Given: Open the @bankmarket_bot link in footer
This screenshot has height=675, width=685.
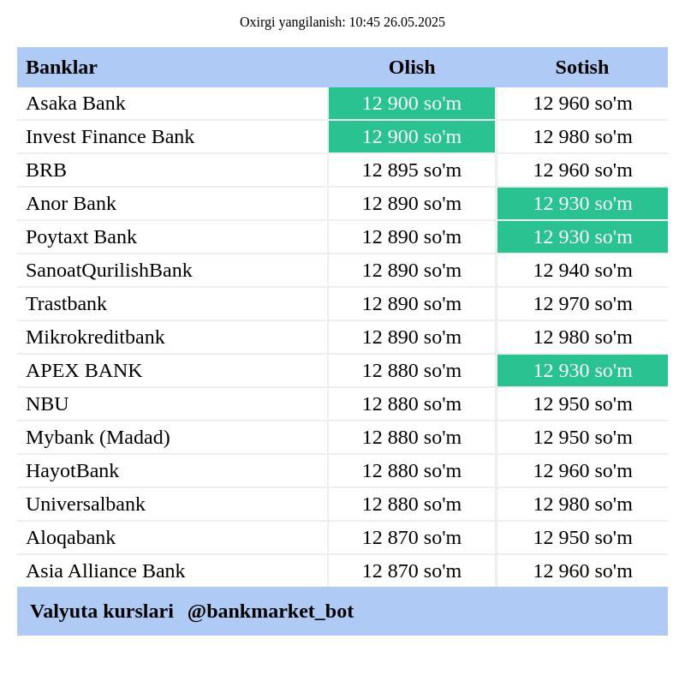Looking at the screenshot, I should point(271,612).
